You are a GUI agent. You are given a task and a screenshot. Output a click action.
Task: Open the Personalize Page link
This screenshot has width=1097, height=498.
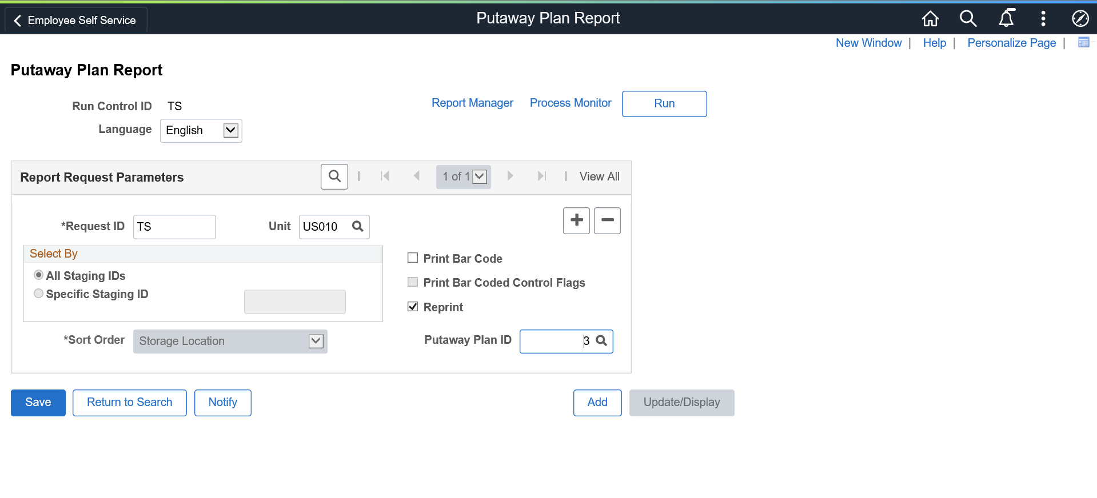1011,43
